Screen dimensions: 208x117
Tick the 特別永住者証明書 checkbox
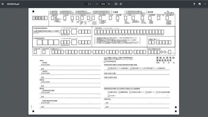[x=157, y=92]
